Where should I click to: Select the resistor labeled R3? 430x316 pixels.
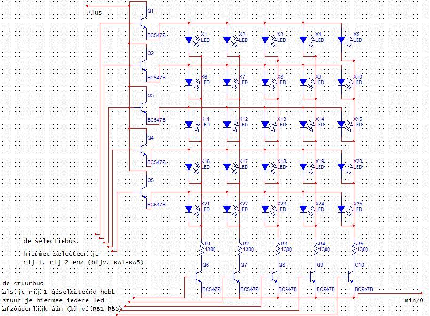pos(278,247)
